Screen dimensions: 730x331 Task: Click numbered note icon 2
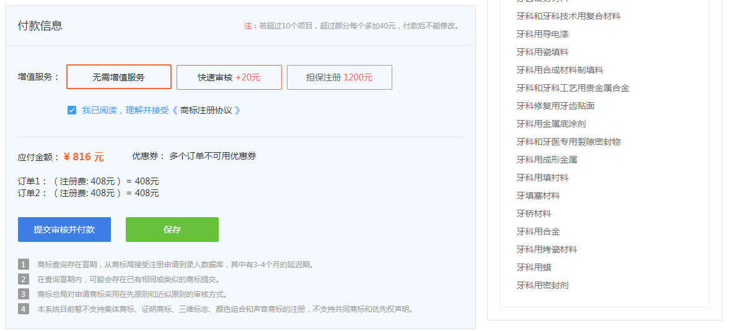(24, 280)
